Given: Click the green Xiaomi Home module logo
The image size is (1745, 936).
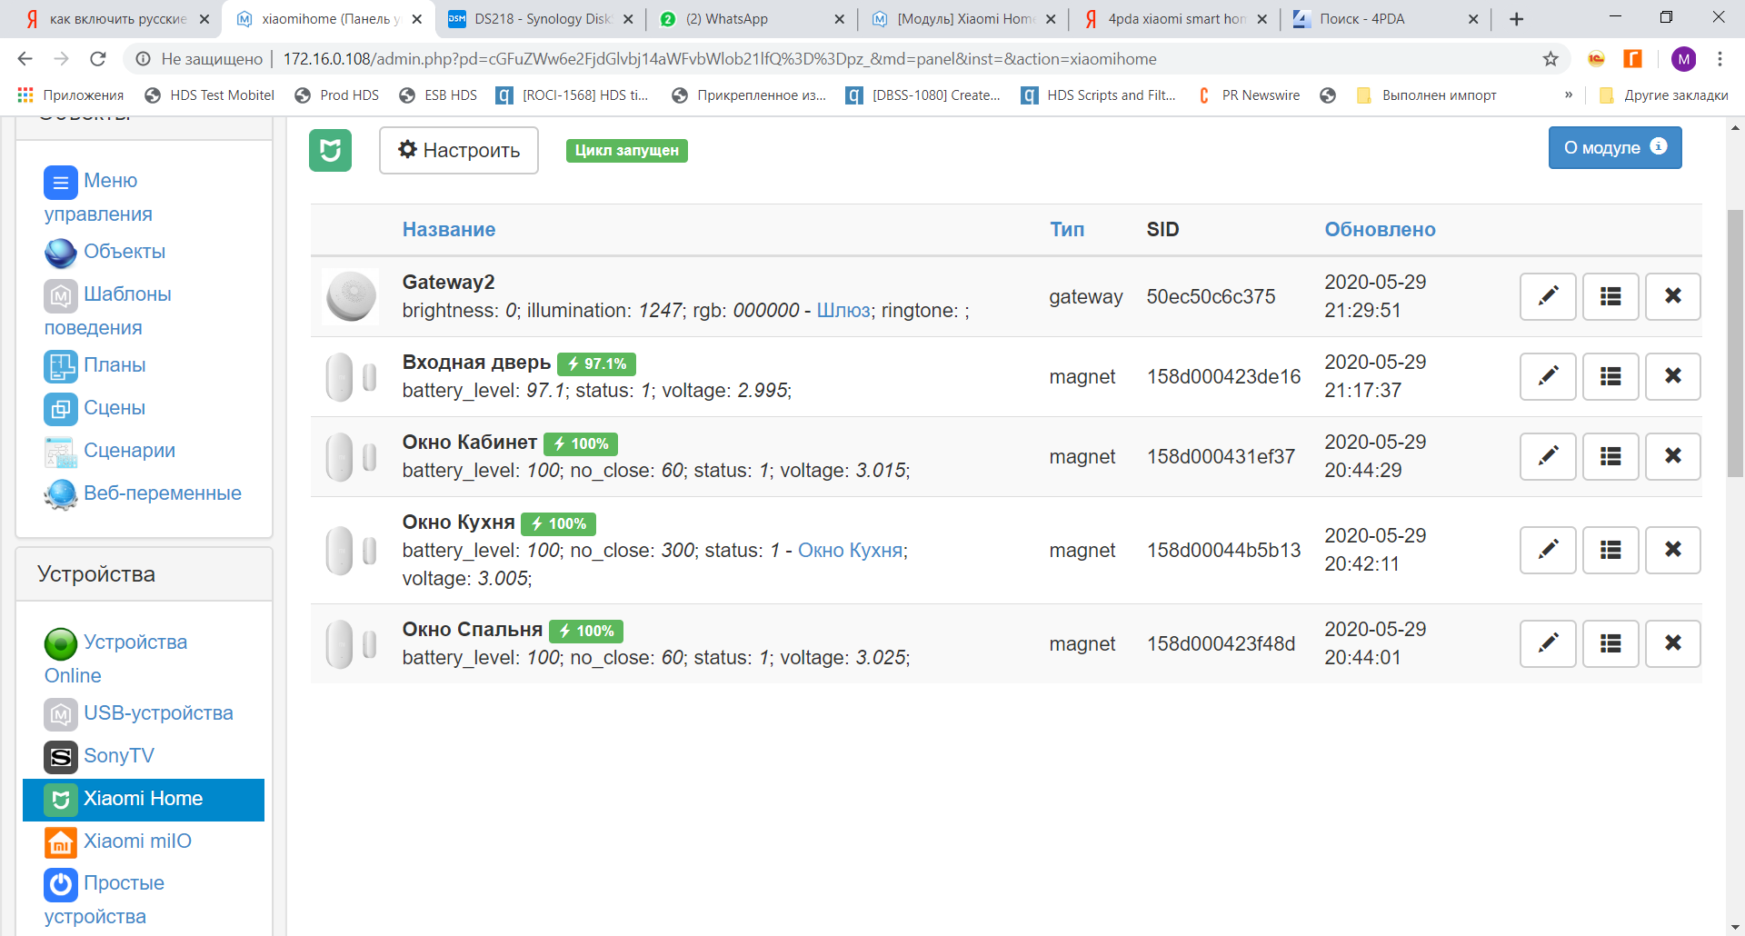Looking at the screenshot, I should pyautogui.click(x=330, y=150).
